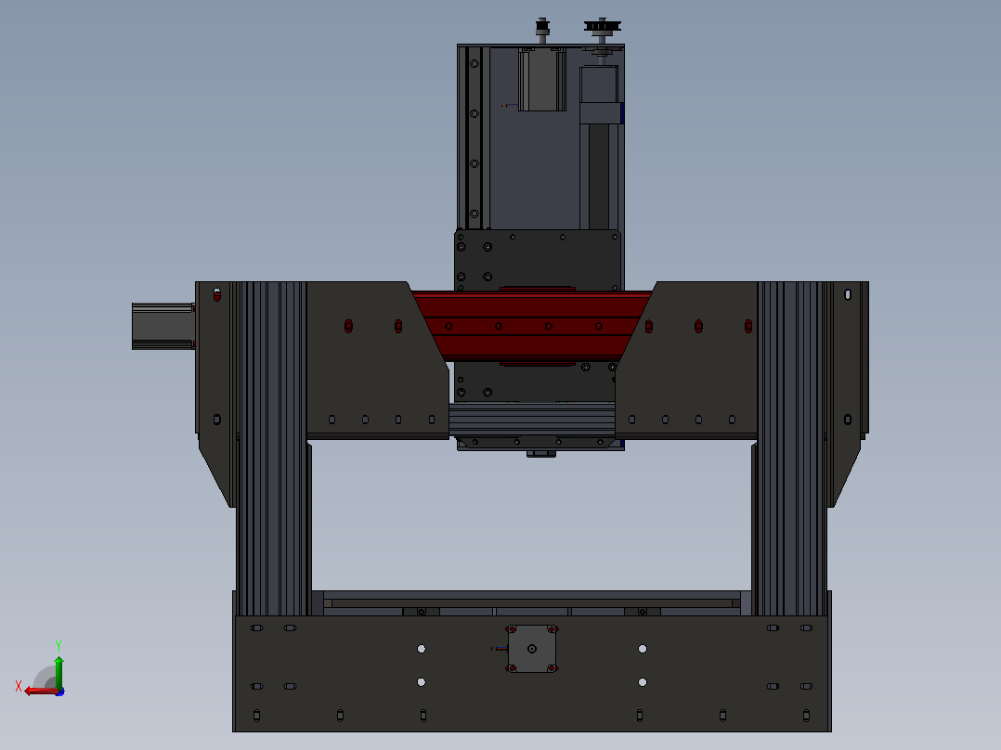Select the small pulley on the top-left shaft

542,28
